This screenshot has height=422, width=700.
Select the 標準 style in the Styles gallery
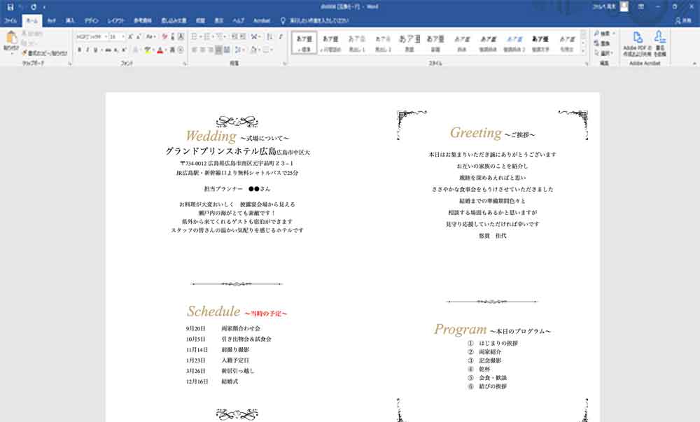click(x=304, y=42)
